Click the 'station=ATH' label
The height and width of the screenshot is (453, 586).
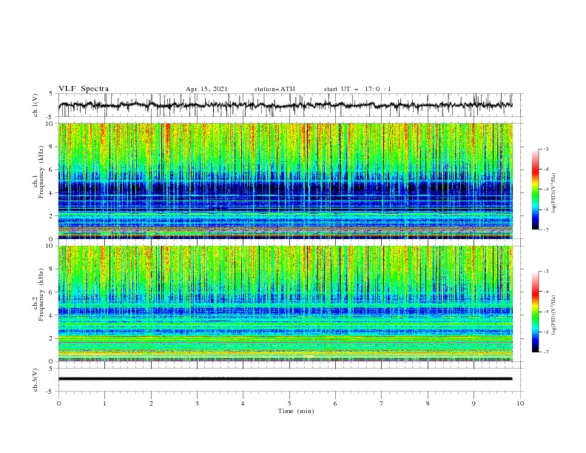tap(275, 89)
